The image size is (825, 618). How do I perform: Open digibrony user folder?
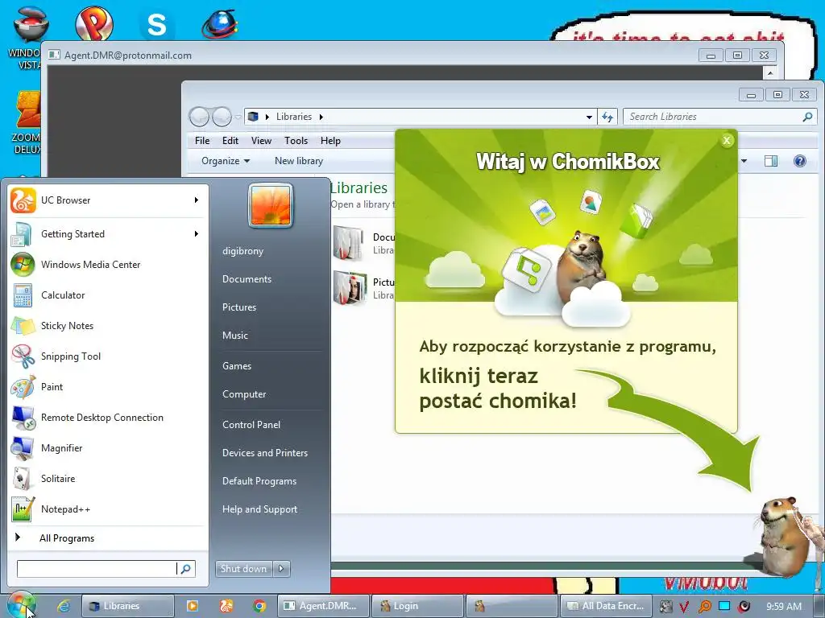(243, 251)
